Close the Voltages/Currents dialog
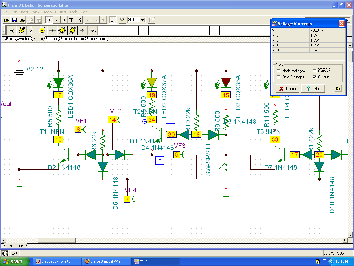 pyautogui.click(x=342, y=23)
